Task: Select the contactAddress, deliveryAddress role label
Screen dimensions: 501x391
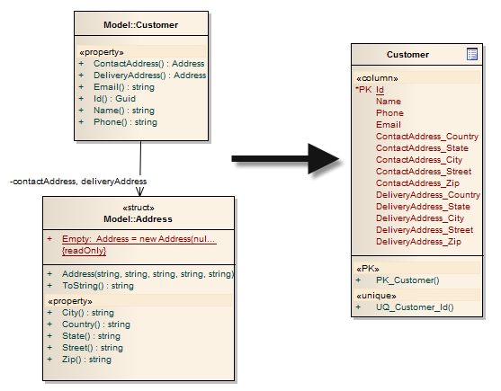Action: tap(78, 182)
